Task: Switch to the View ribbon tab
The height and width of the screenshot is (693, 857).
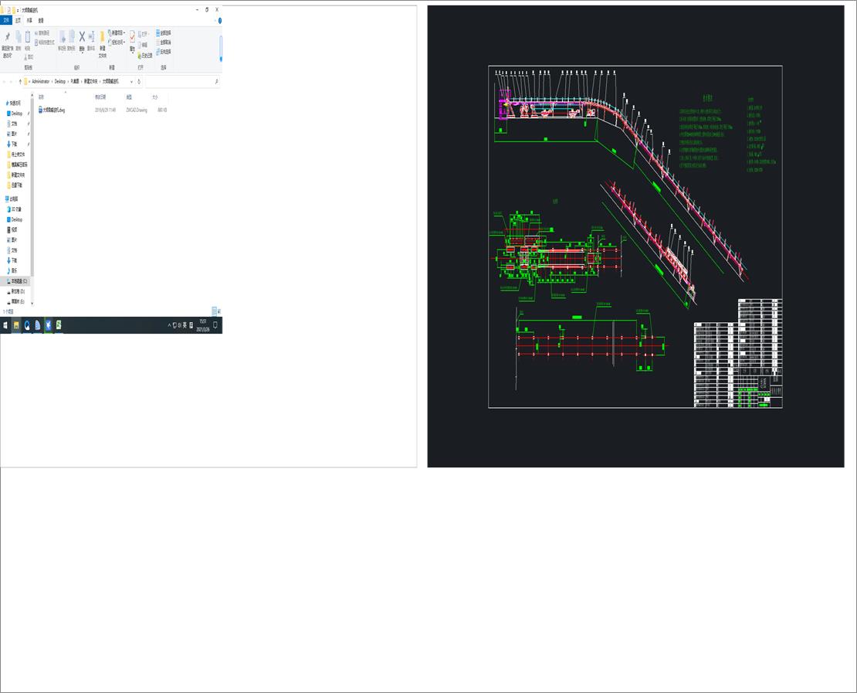Action: tap(41, 20)
